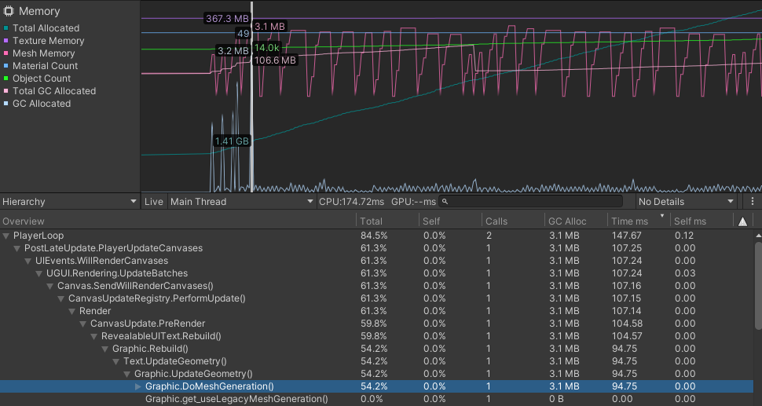Click the 104.58 time value
The width and height of the screenshot is (762, 406).
tap(627, 324)
